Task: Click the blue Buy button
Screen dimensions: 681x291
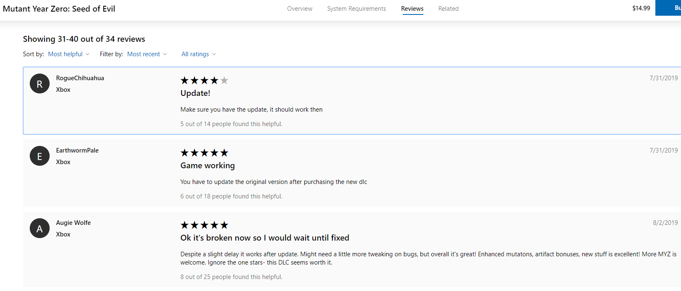Action: point(668,8)
